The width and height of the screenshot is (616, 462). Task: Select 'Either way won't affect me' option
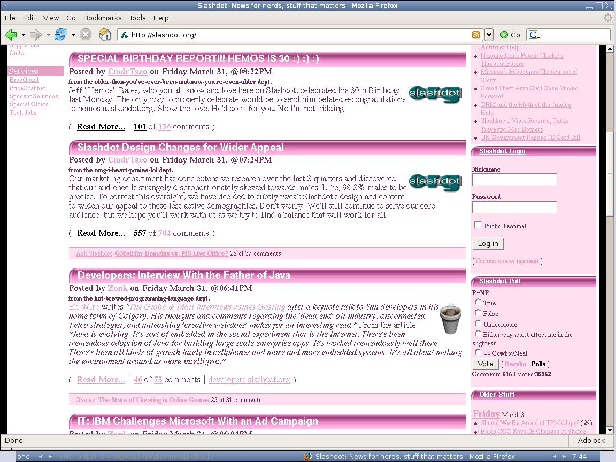point(478,334)
